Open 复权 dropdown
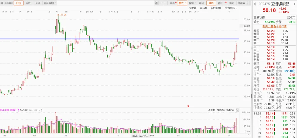This screenshot has height=138, width=297. 182,3
